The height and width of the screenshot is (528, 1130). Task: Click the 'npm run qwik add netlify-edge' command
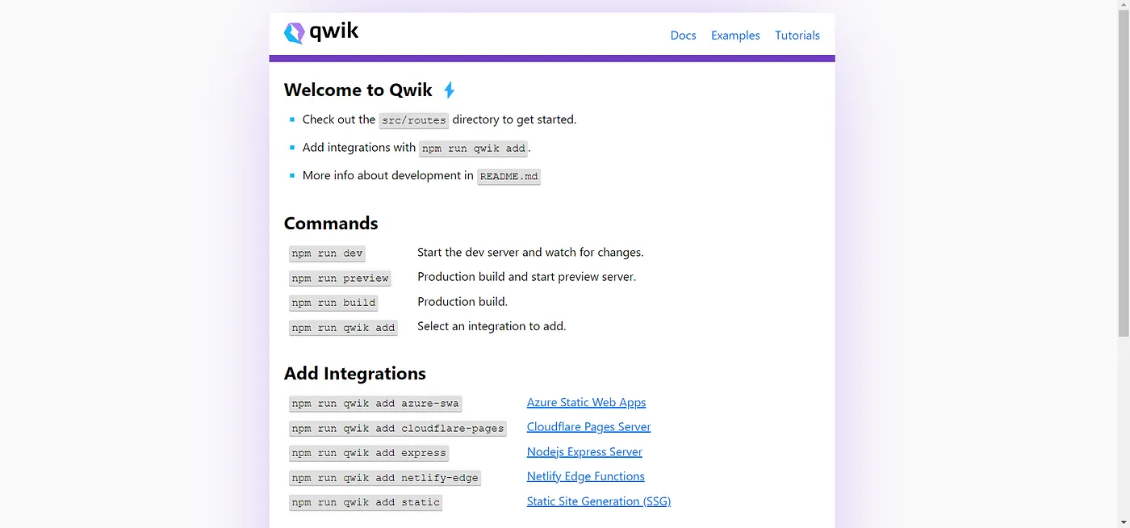(385, 478)
